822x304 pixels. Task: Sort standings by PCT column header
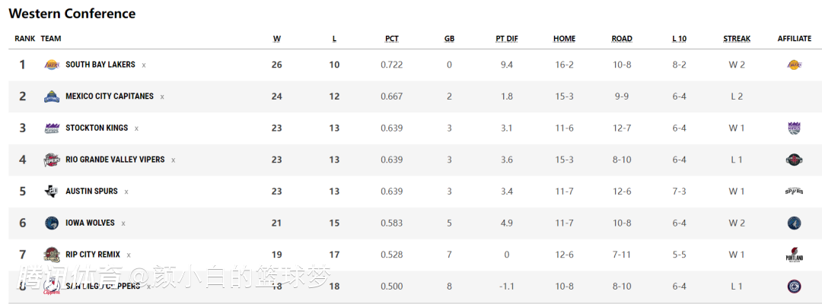(391, 39)
